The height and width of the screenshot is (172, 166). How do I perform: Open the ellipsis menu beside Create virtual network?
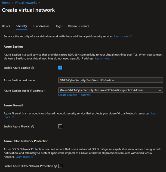coord(62,10)
